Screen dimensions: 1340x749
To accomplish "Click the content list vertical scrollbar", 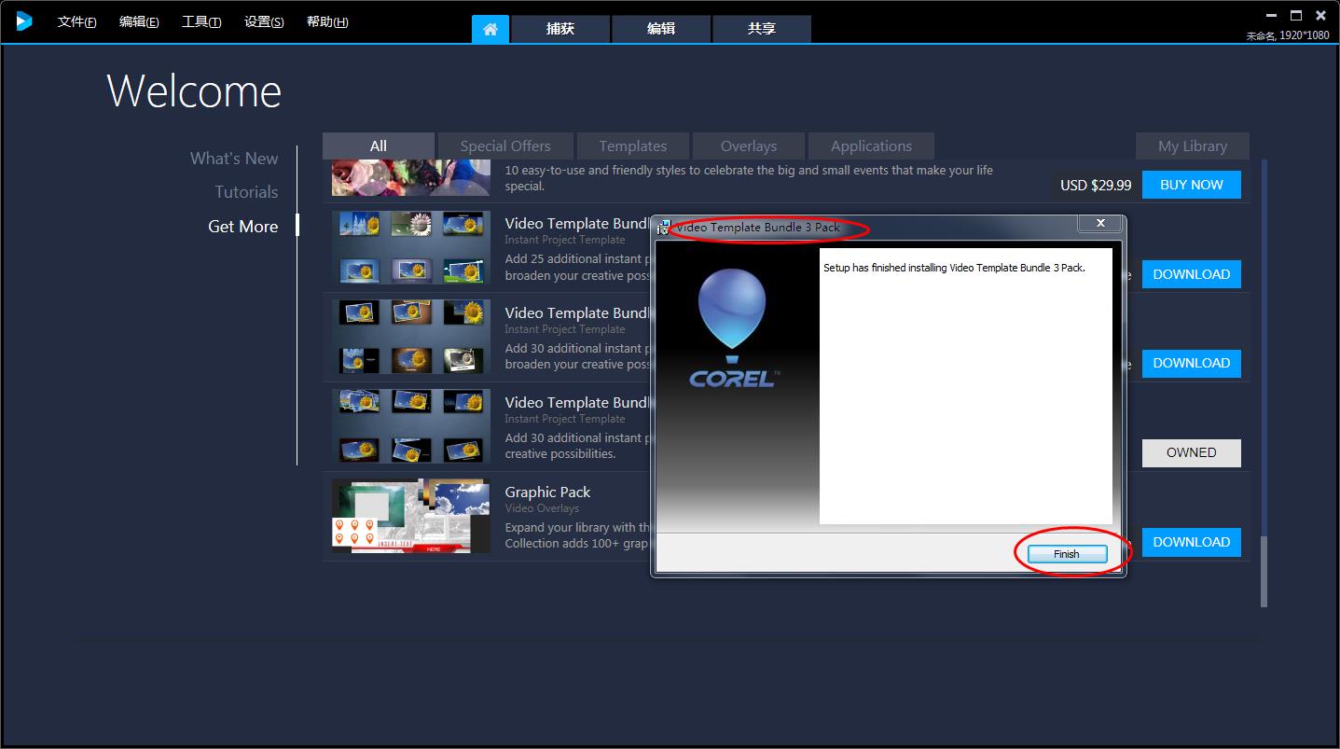I will coord(1264,572).
